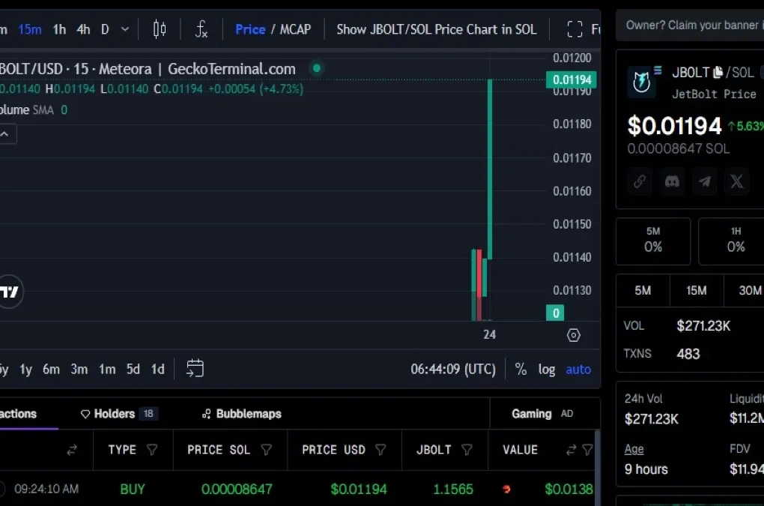Click the Bubblemaps icon
The image size is (764, 506).
pyautogui.click(x=207, y=414)
